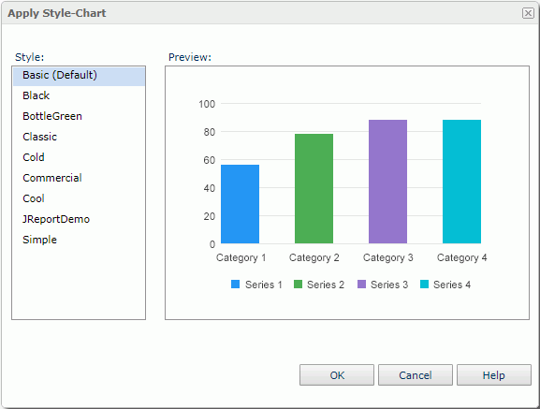Pick the Cool style entry
The height and width of the screenshot is (409, 540).
79,198
